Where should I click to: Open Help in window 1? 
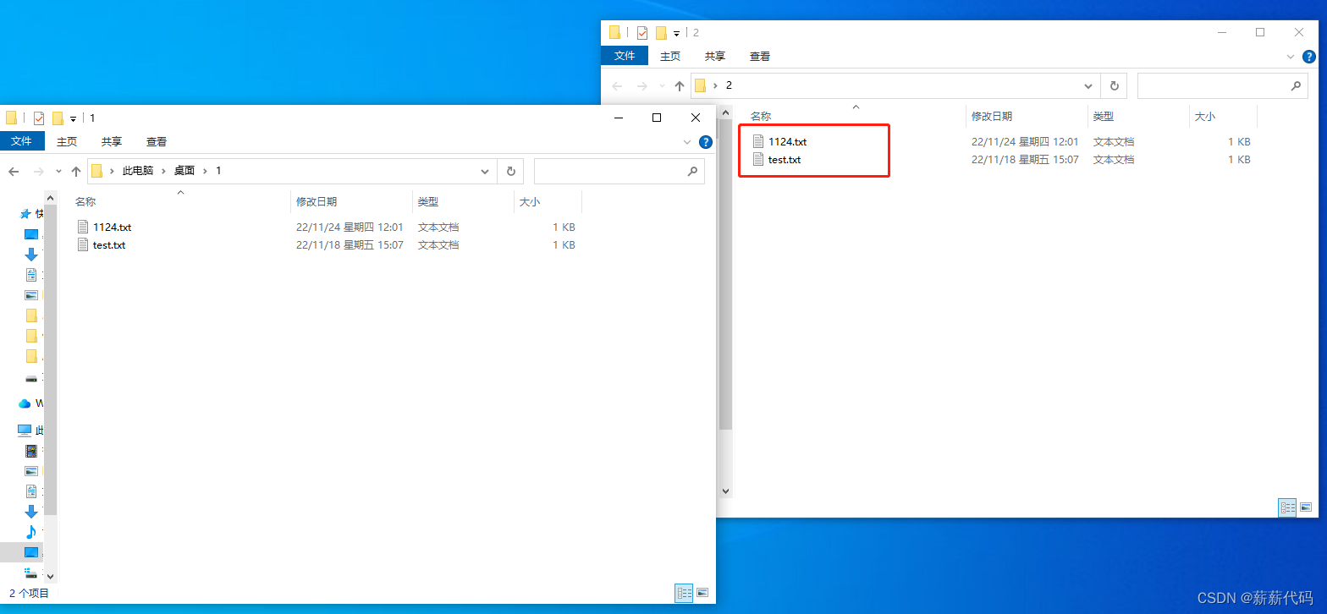click(x=705, y=142)
